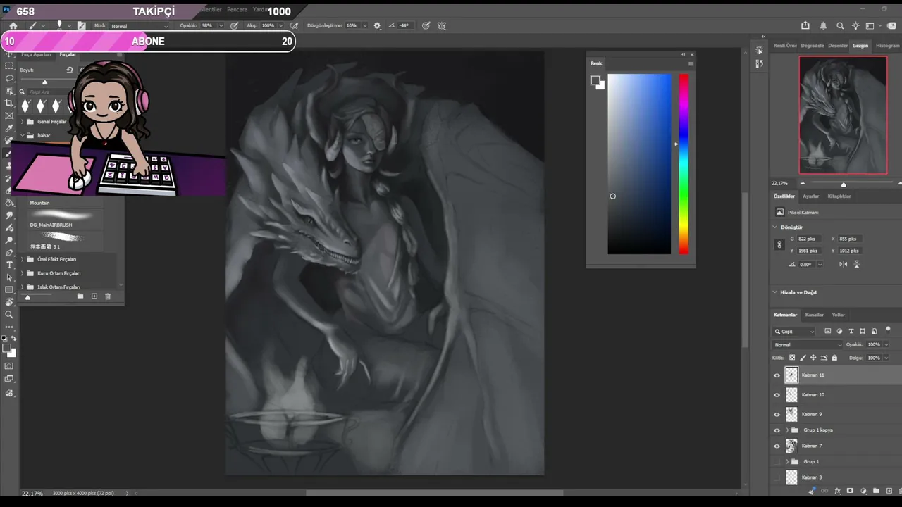Open notifications bell icon
Image resolution: width=902 pixels, height=507 pixels.
(823, 25)
